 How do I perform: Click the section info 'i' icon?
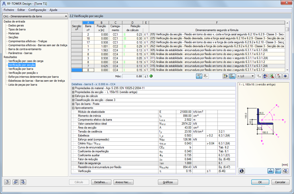click(242, 171)
